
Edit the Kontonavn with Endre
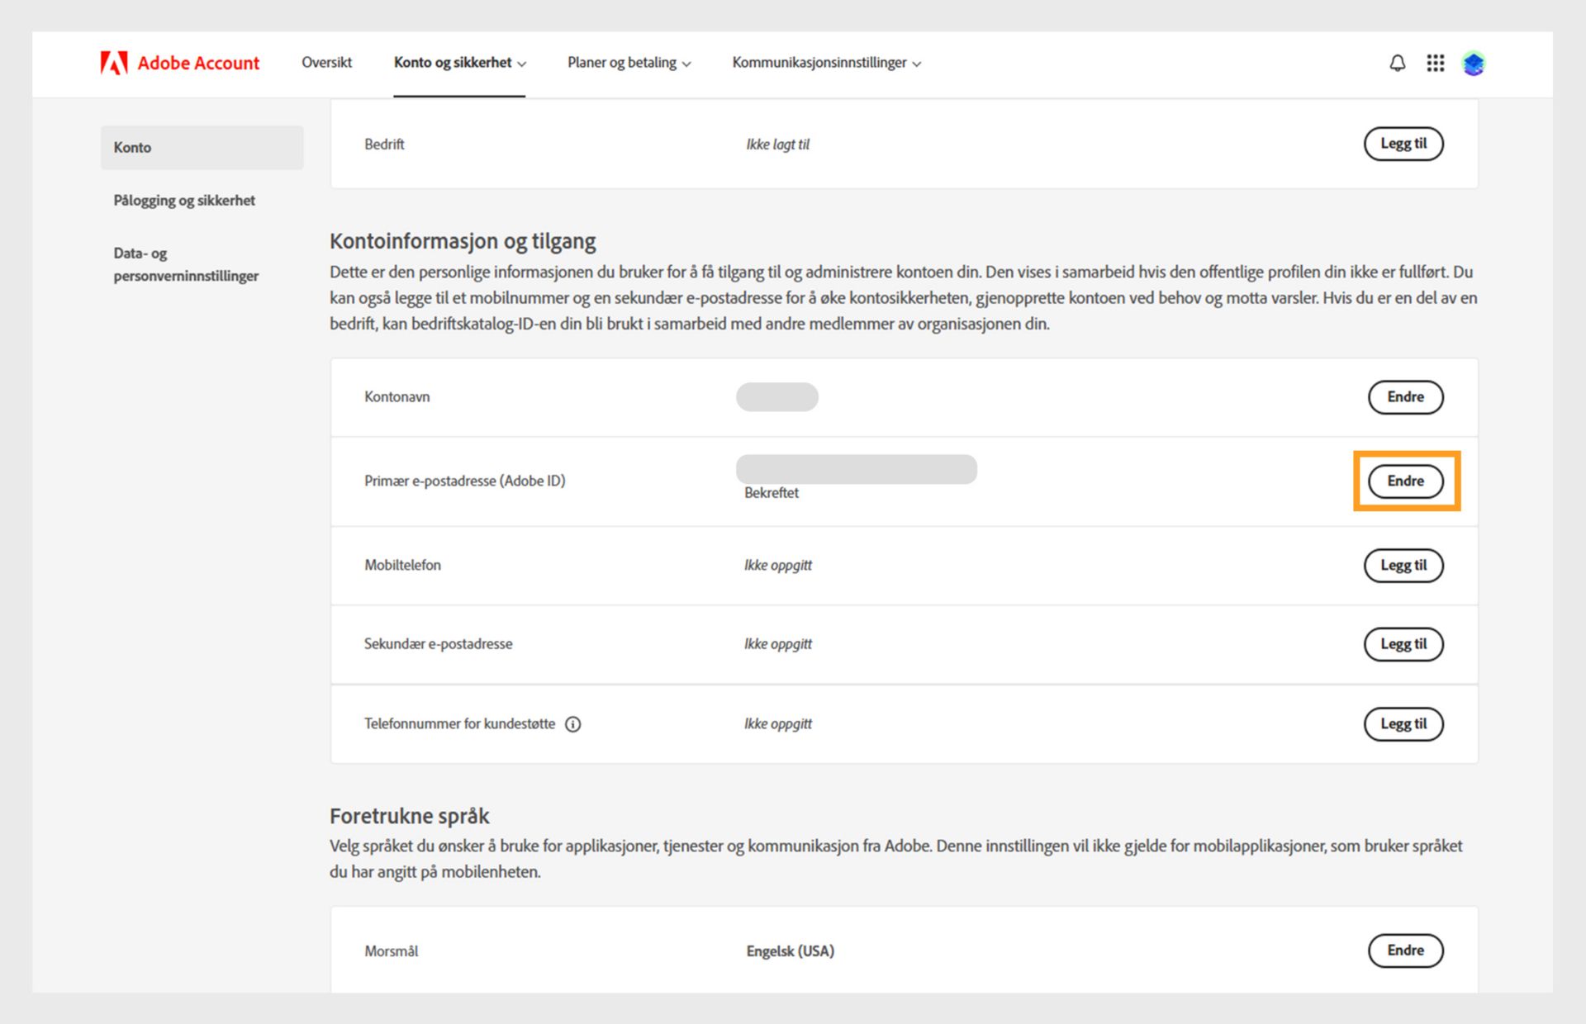pyautogui.click(x=1406, y=397)
